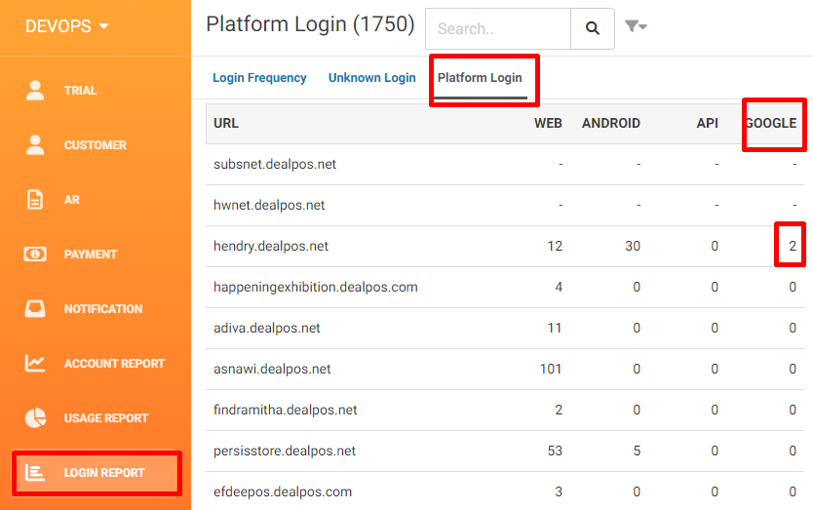The height and width of the screenshot is (510, 813).
Task: Click Android value 30 for hendry.dealpos.net
Action: coord(633,246)
